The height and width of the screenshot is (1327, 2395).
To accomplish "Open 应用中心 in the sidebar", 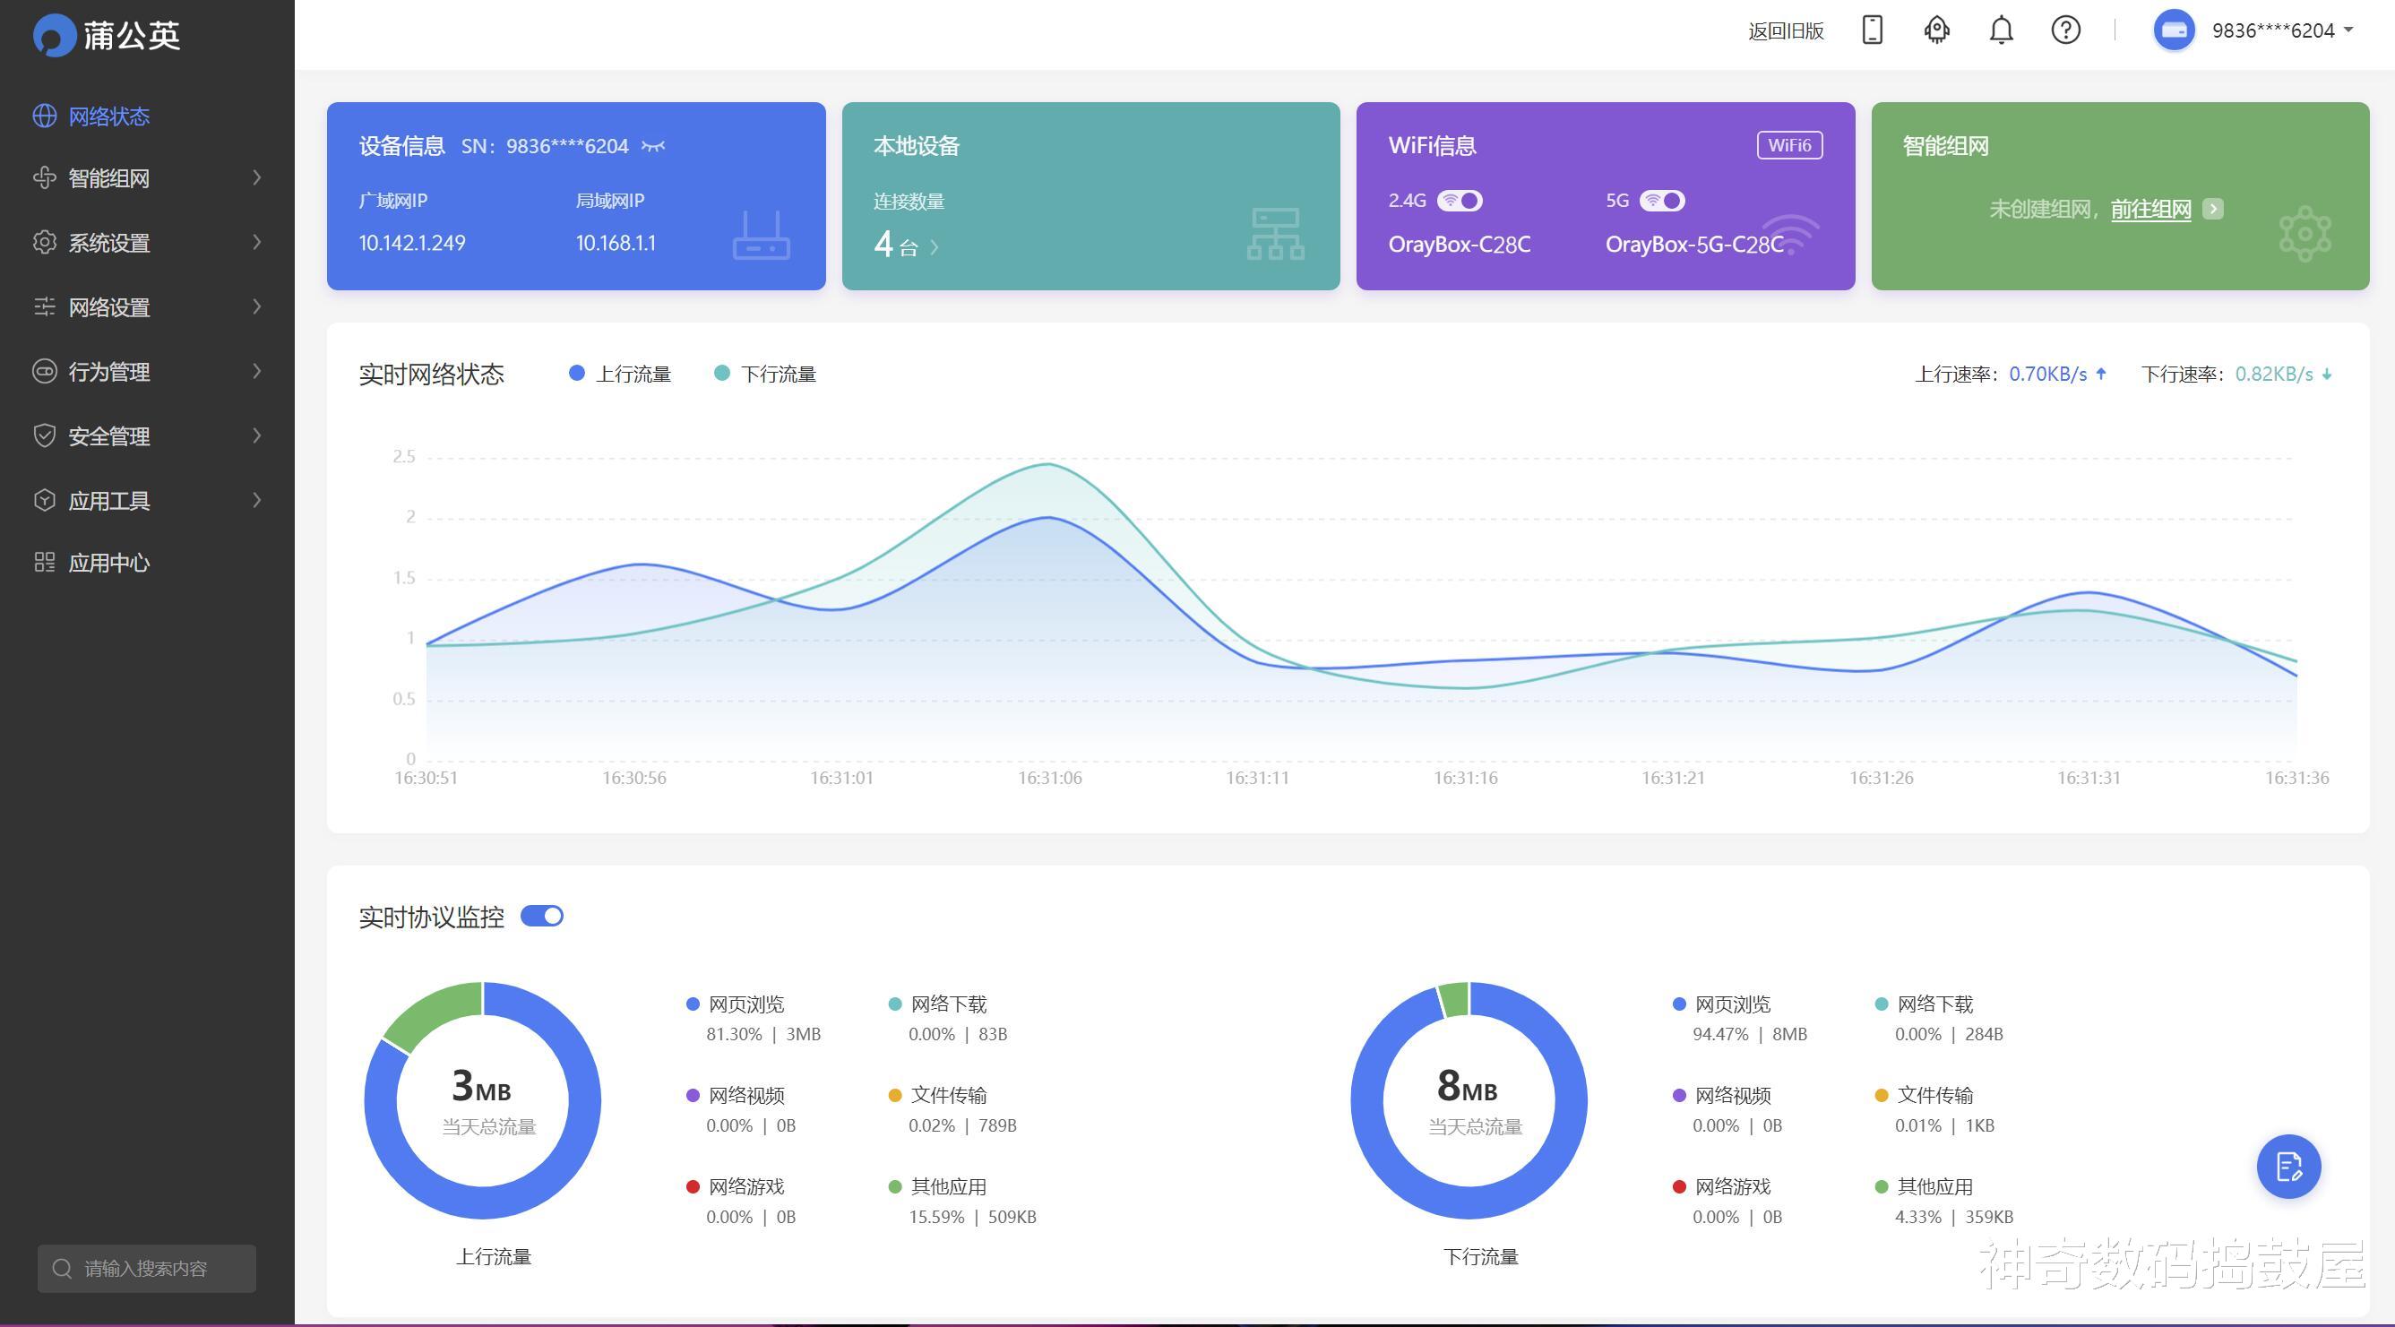I will pos(147,563).
